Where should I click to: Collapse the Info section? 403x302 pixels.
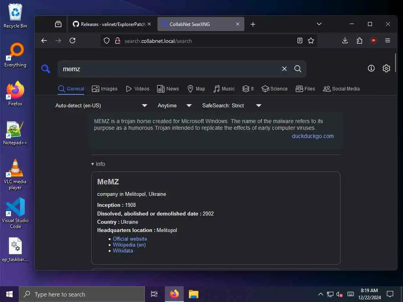tap(98, 164)
